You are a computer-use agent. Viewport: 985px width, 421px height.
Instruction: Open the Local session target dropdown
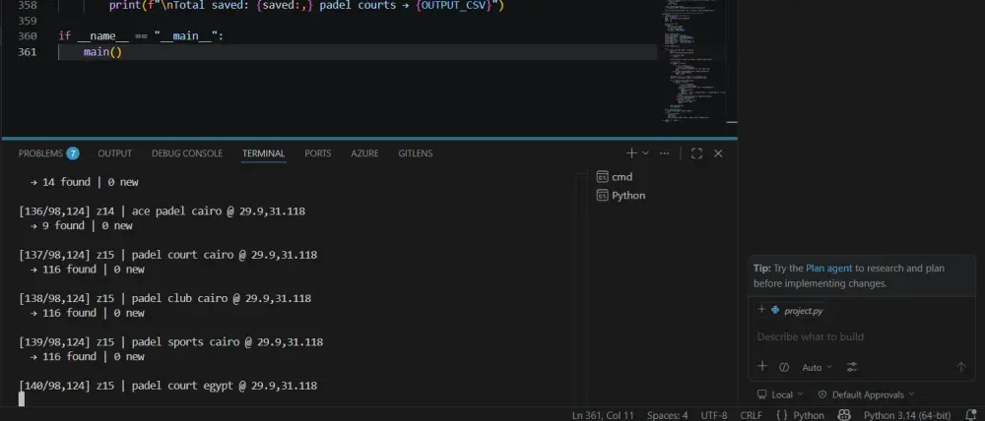click(x=780, y=394)
